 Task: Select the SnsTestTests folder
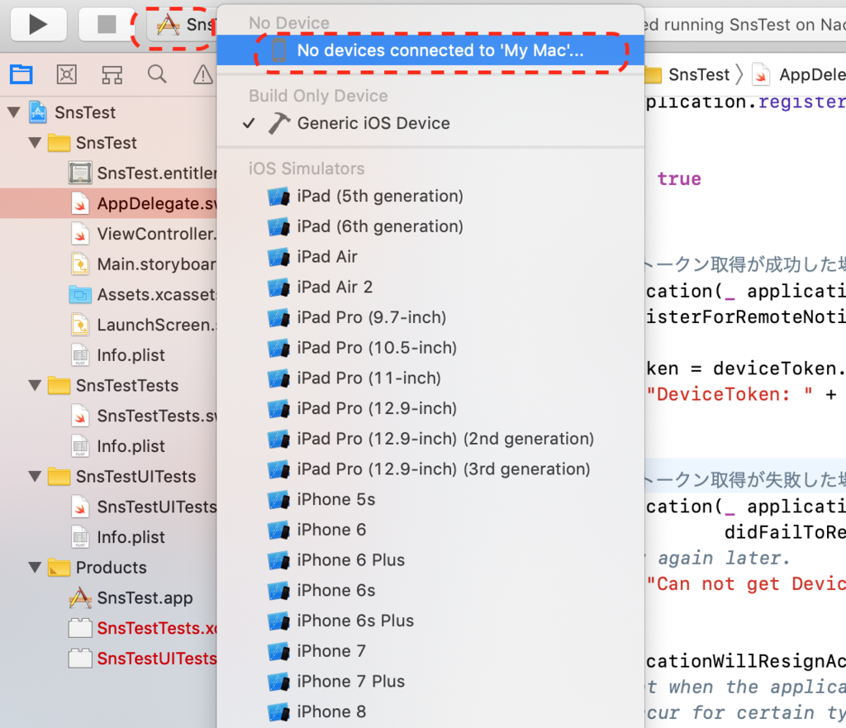(113, 385)
